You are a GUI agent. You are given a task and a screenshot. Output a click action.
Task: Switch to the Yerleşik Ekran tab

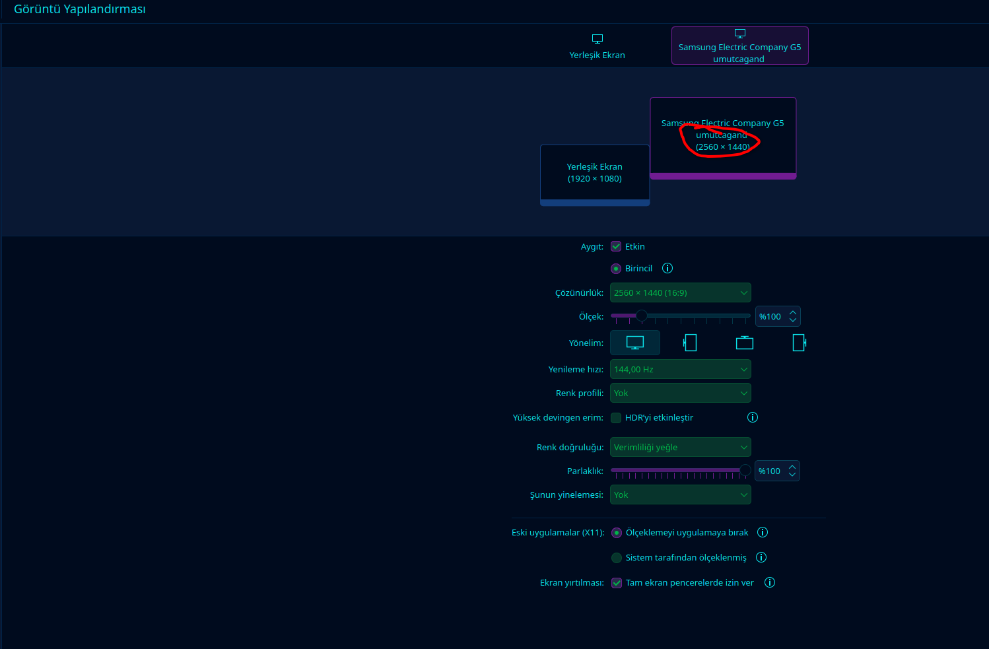tap(597, 46)
